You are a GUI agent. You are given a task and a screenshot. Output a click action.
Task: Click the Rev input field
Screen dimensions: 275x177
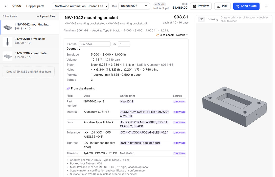tap(124, 44)
